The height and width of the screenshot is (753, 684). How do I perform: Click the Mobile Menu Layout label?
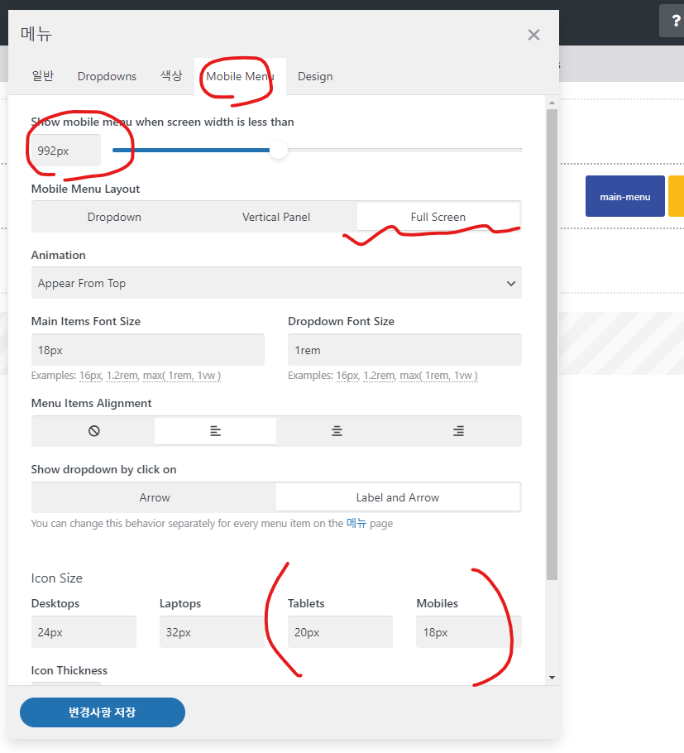[x=85, y=189]
